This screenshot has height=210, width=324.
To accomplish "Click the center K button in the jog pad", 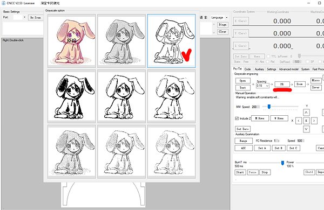I will (x=306, y=121).
